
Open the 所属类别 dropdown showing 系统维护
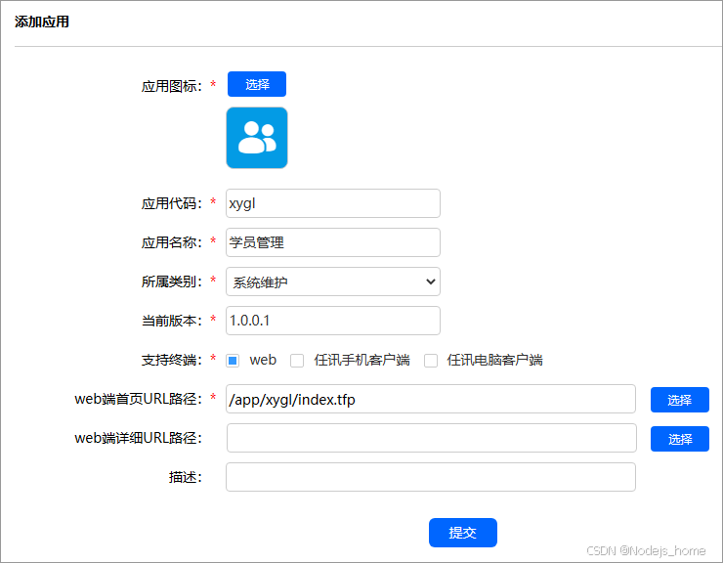(x=333, y=281)
